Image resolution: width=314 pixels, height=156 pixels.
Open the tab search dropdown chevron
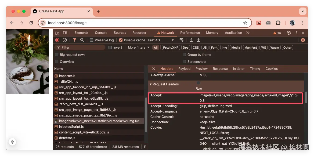(x=303, y=11)
